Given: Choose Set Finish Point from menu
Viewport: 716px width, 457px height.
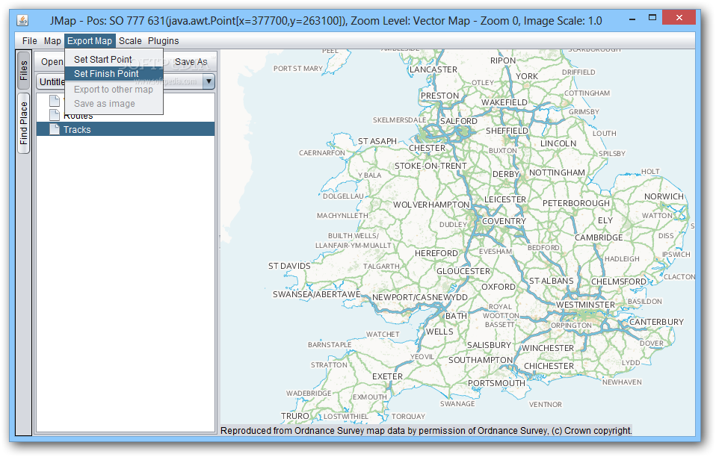Looking at the screenshot, I should click(x=114, y=74).
